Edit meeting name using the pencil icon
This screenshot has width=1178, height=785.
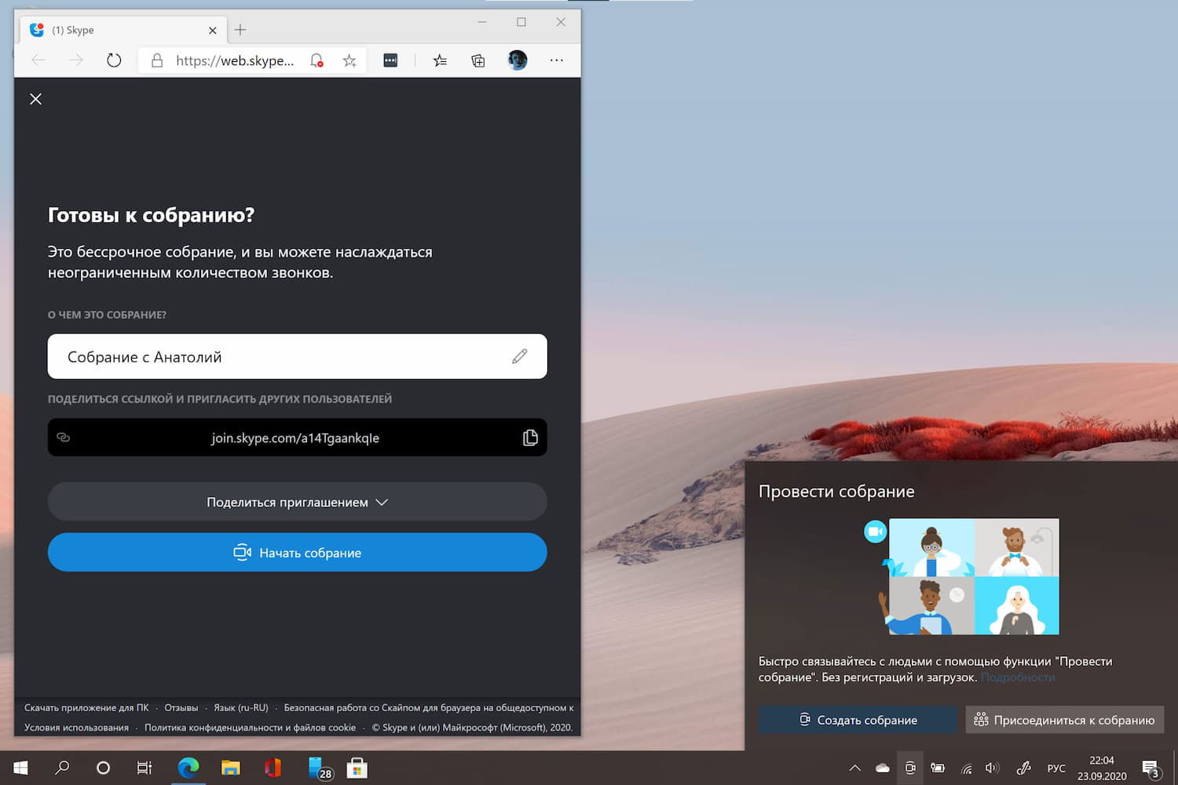pos(519,356)
